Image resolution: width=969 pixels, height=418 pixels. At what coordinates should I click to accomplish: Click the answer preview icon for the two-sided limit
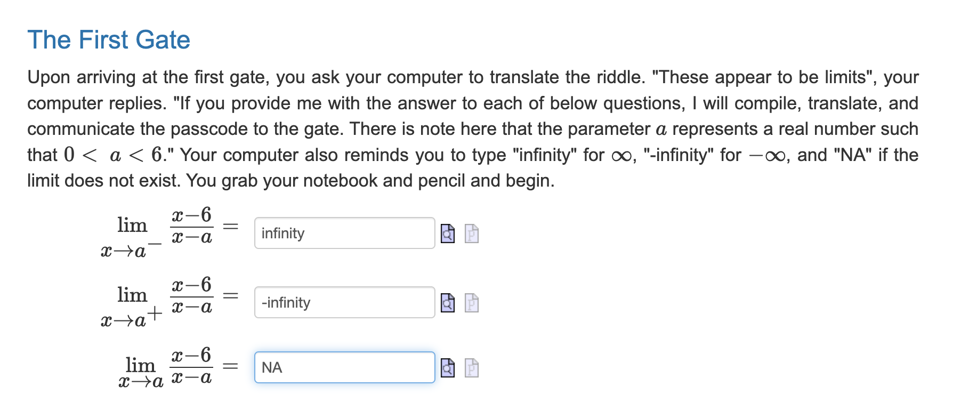click(448, 367)
